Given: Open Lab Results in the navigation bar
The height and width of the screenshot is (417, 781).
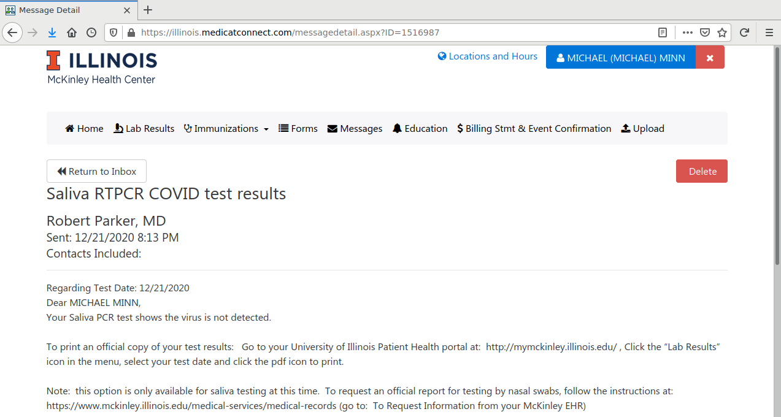Looking at the screenshot, I should coord(144,129).
